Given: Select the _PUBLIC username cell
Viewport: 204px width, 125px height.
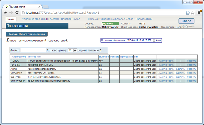Looking at the screenshot, I should 18,61.
